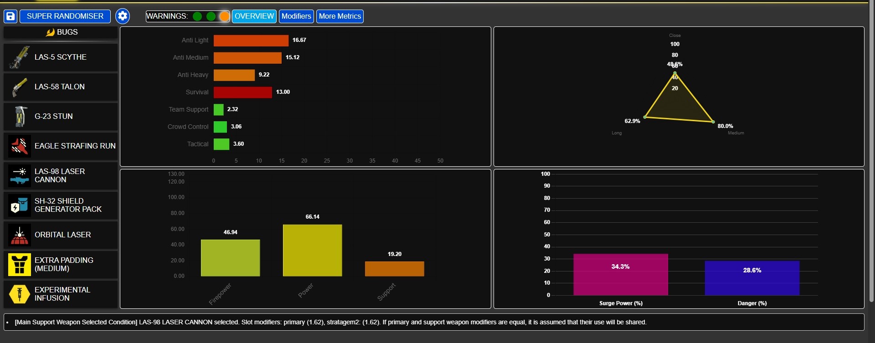Click the save disk icon

click(10, 16)
